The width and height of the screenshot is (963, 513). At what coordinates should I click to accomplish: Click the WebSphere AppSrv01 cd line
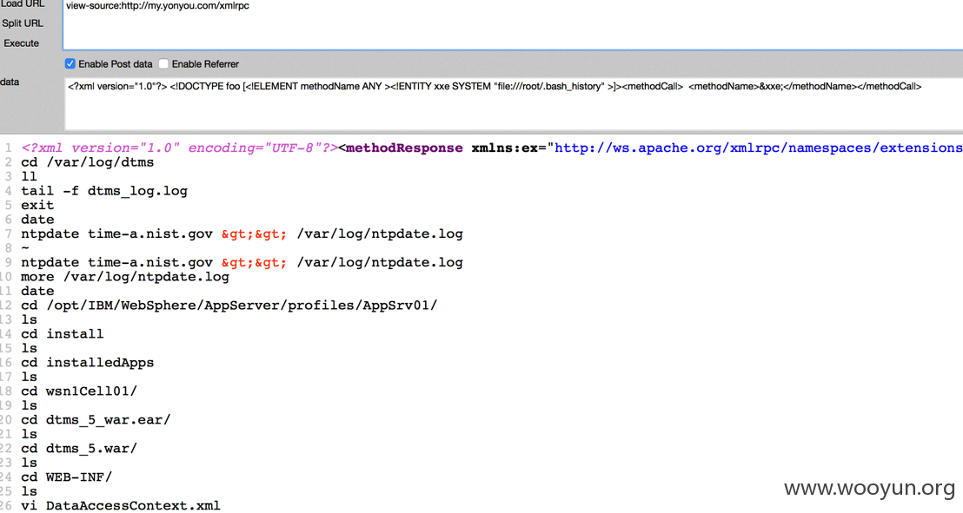(x=229, y=306)
